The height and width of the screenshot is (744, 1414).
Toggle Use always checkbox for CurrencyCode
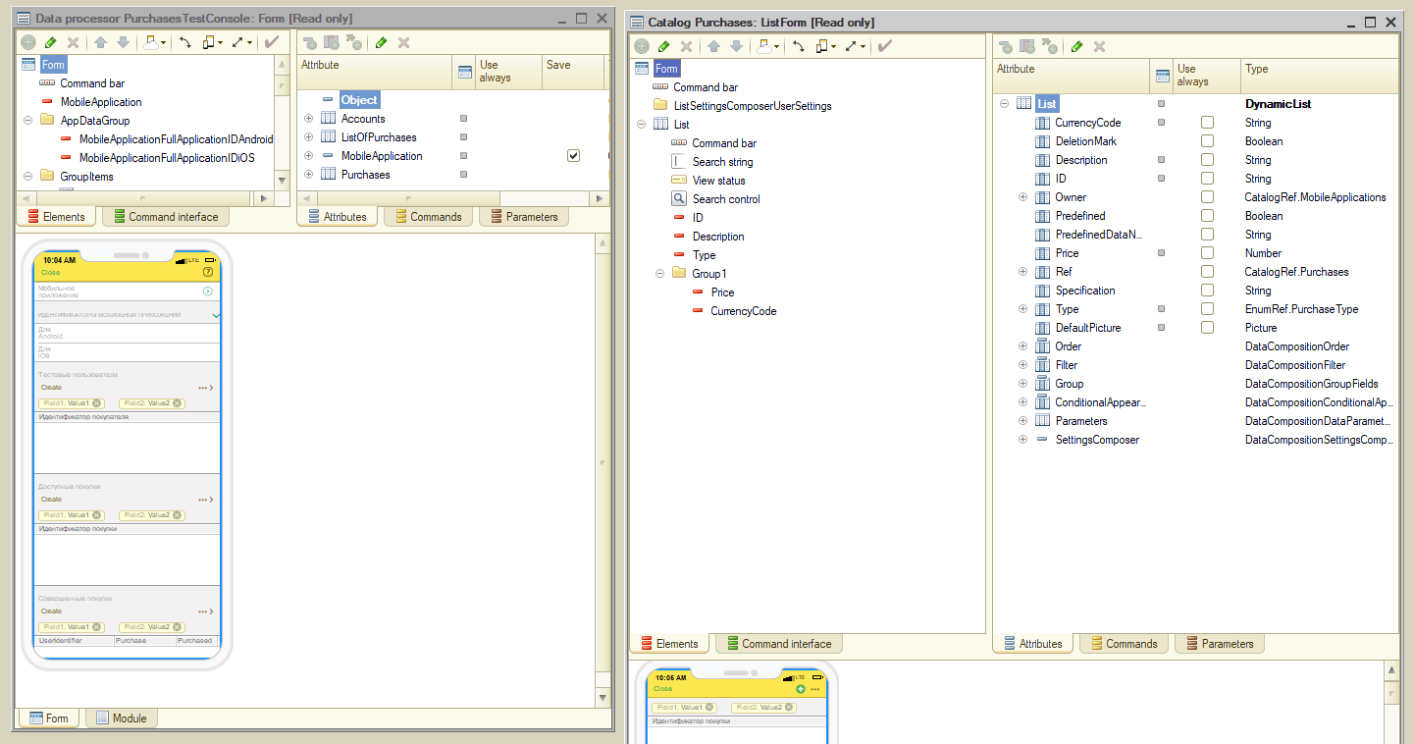[1207, 123]
